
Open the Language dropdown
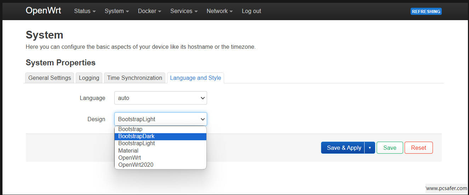160,98
